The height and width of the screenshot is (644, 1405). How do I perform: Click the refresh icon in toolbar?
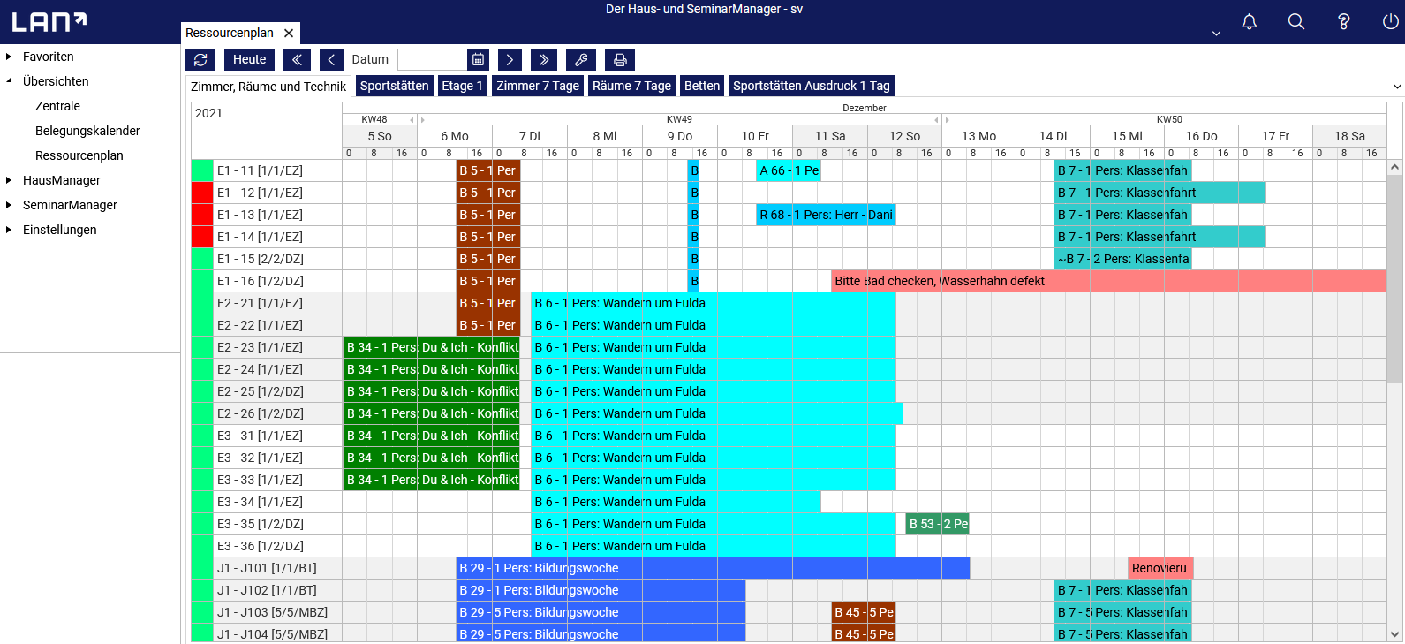200,59
